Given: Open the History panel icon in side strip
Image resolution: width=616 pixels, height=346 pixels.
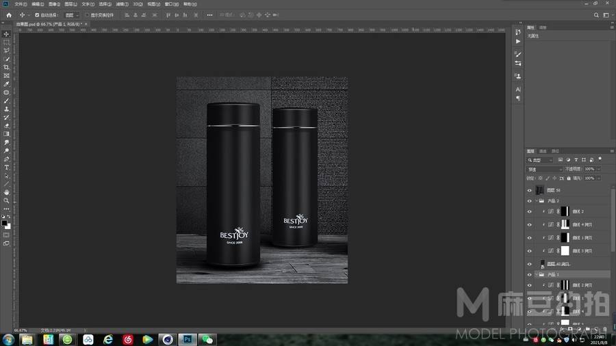Looking at the screenshot, I should coord(518,32).
